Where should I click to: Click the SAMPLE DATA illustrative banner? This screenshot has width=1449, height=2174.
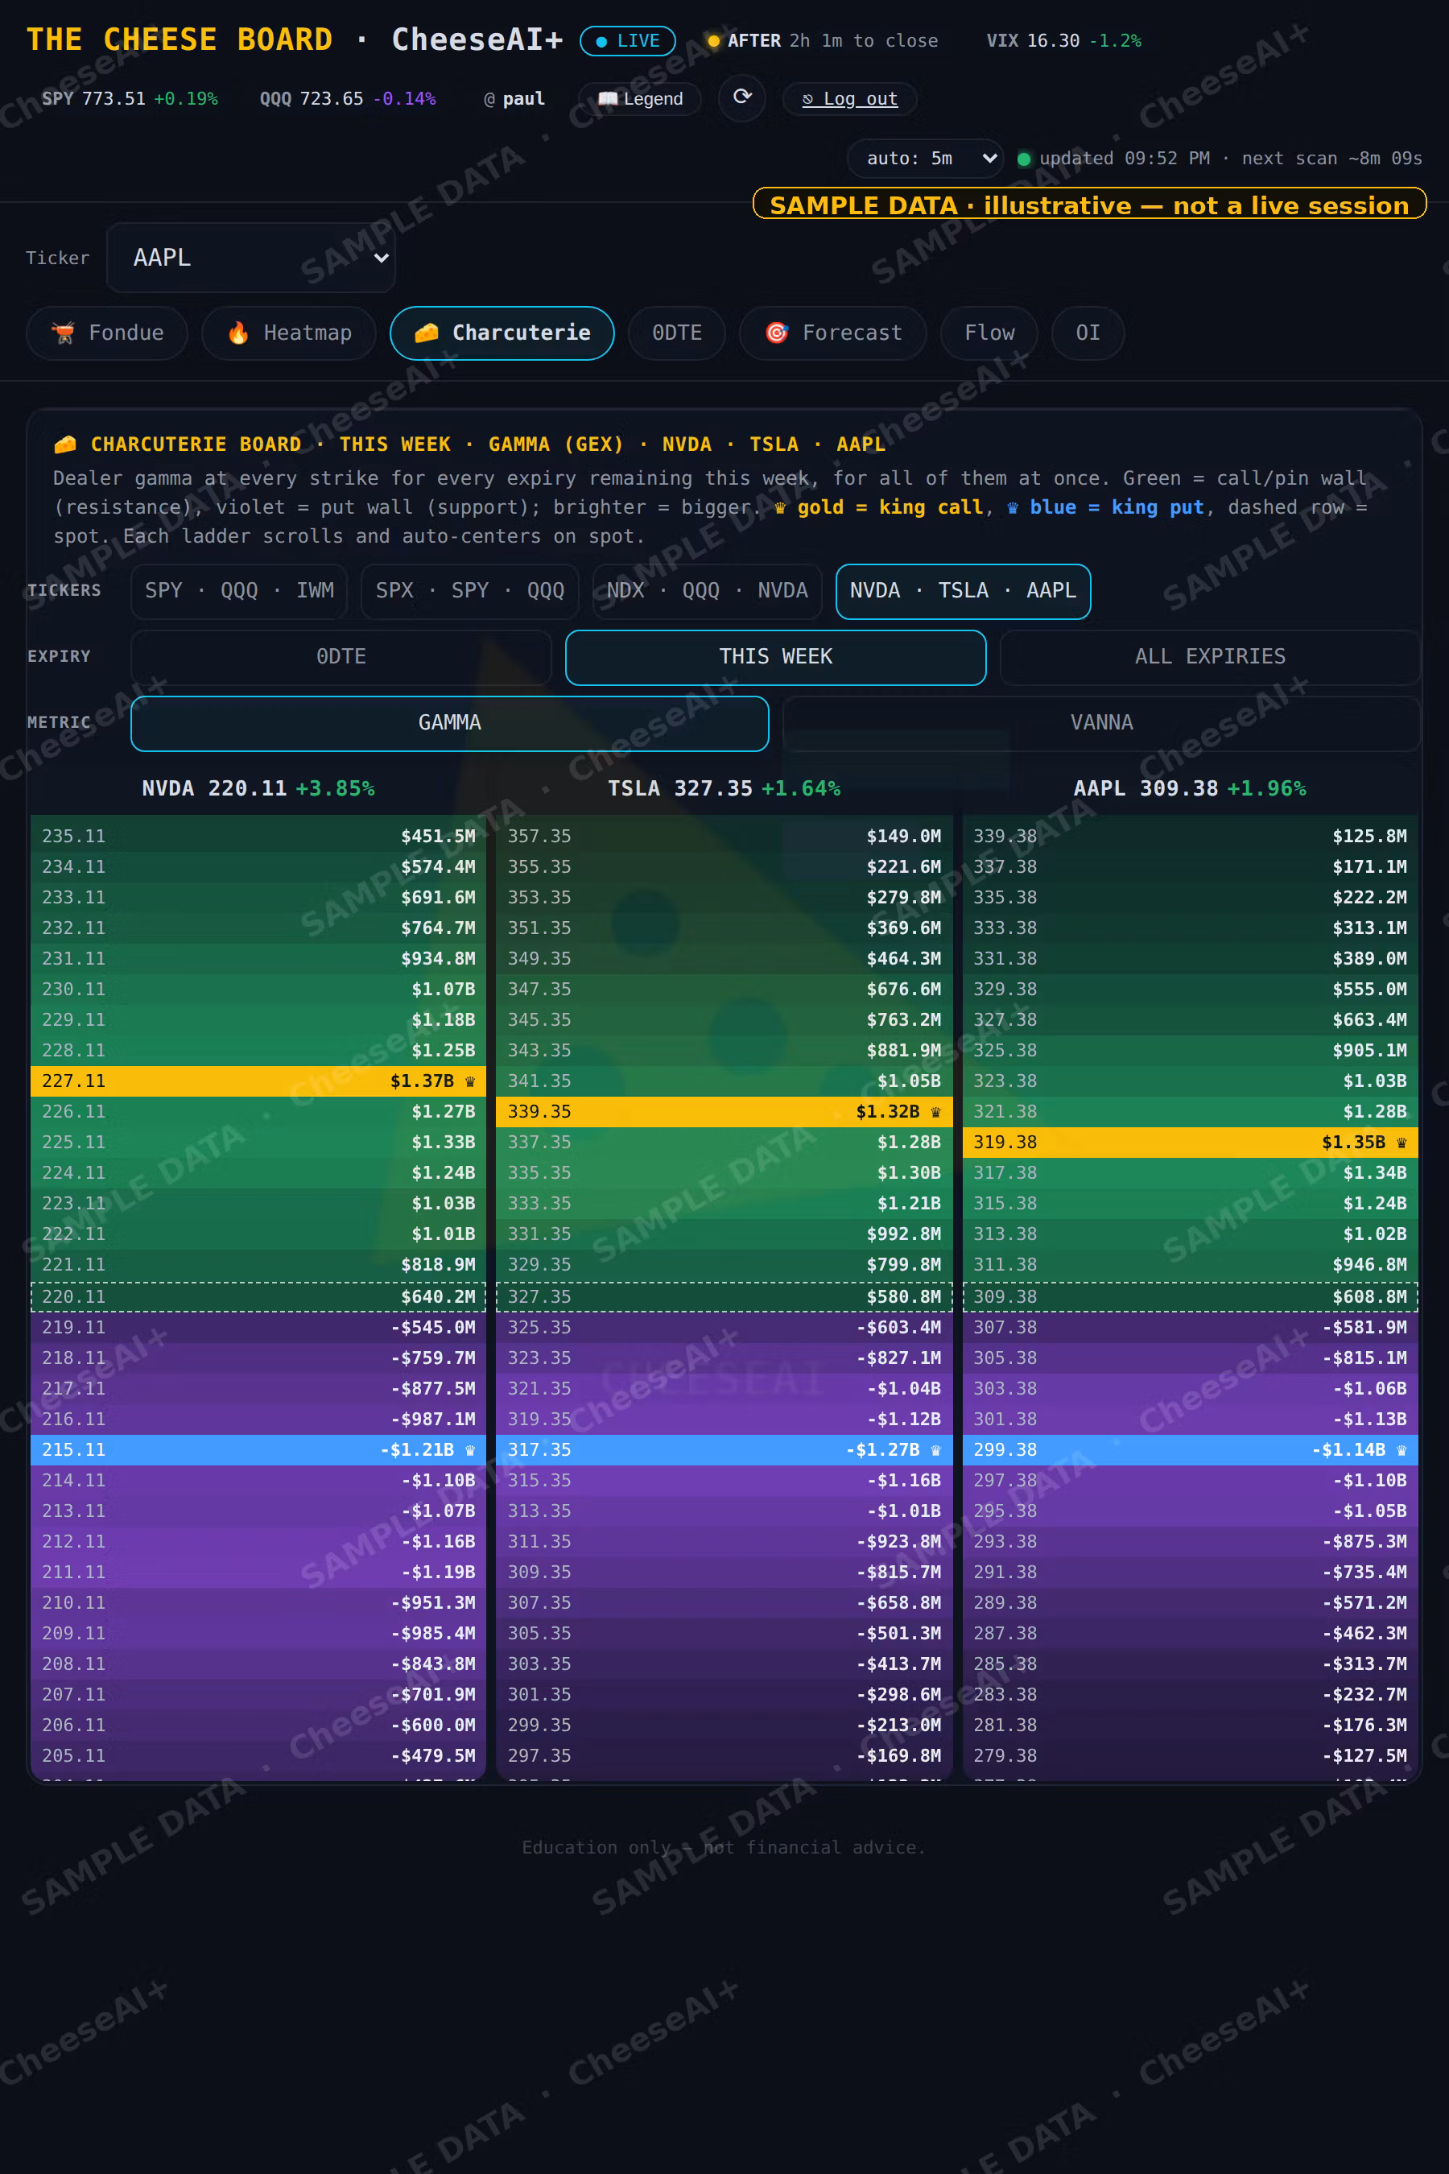click(1089, 205)
